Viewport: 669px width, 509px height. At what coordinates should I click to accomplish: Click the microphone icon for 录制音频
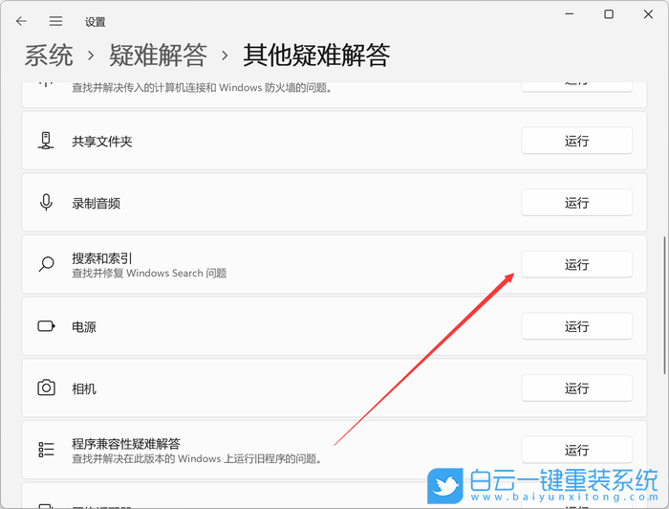coord(46,203)
